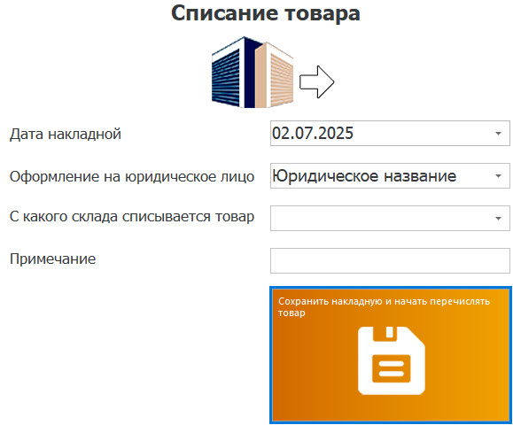This screenshot has width=513, height=425.
Task: Expand the warehouse selection dropdown arrow
Action: [x=498, y=219]
